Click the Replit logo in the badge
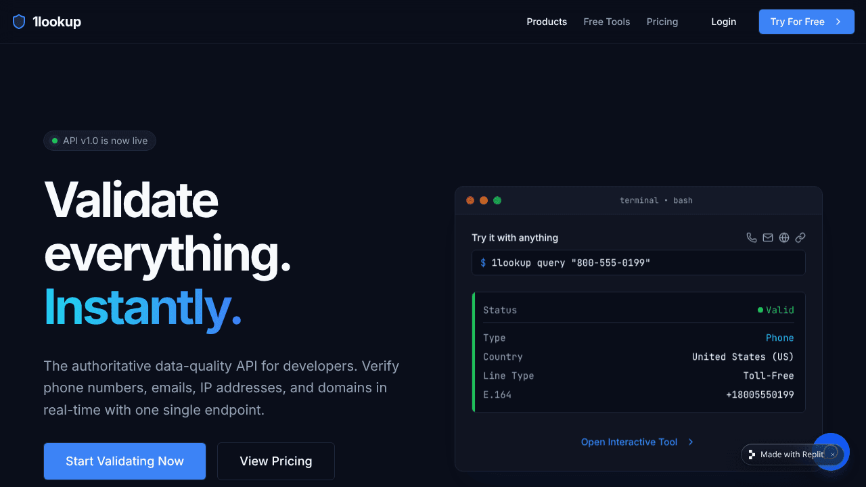Viewport: 866px width, 487px height. [752, 455]
